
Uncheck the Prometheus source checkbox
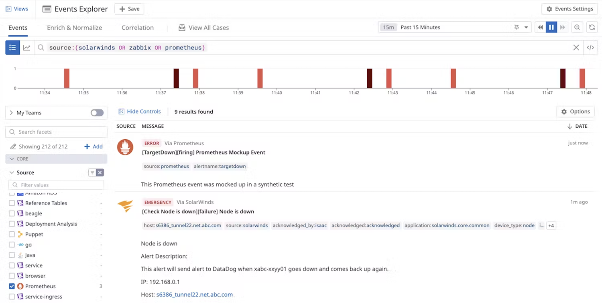click(x=12, y=286)
